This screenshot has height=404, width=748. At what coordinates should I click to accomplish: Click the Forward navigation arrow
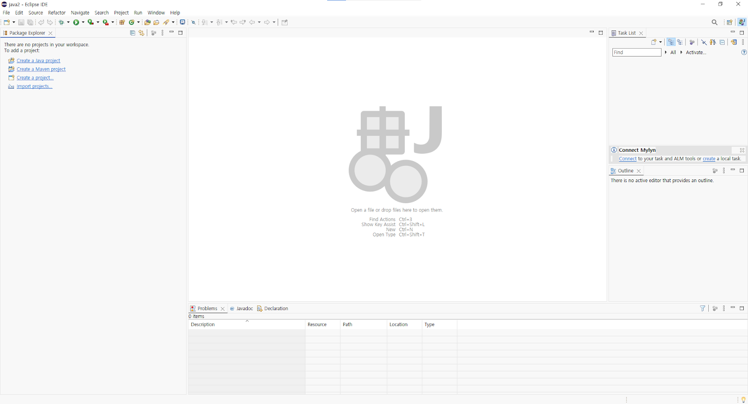[266, 22]
